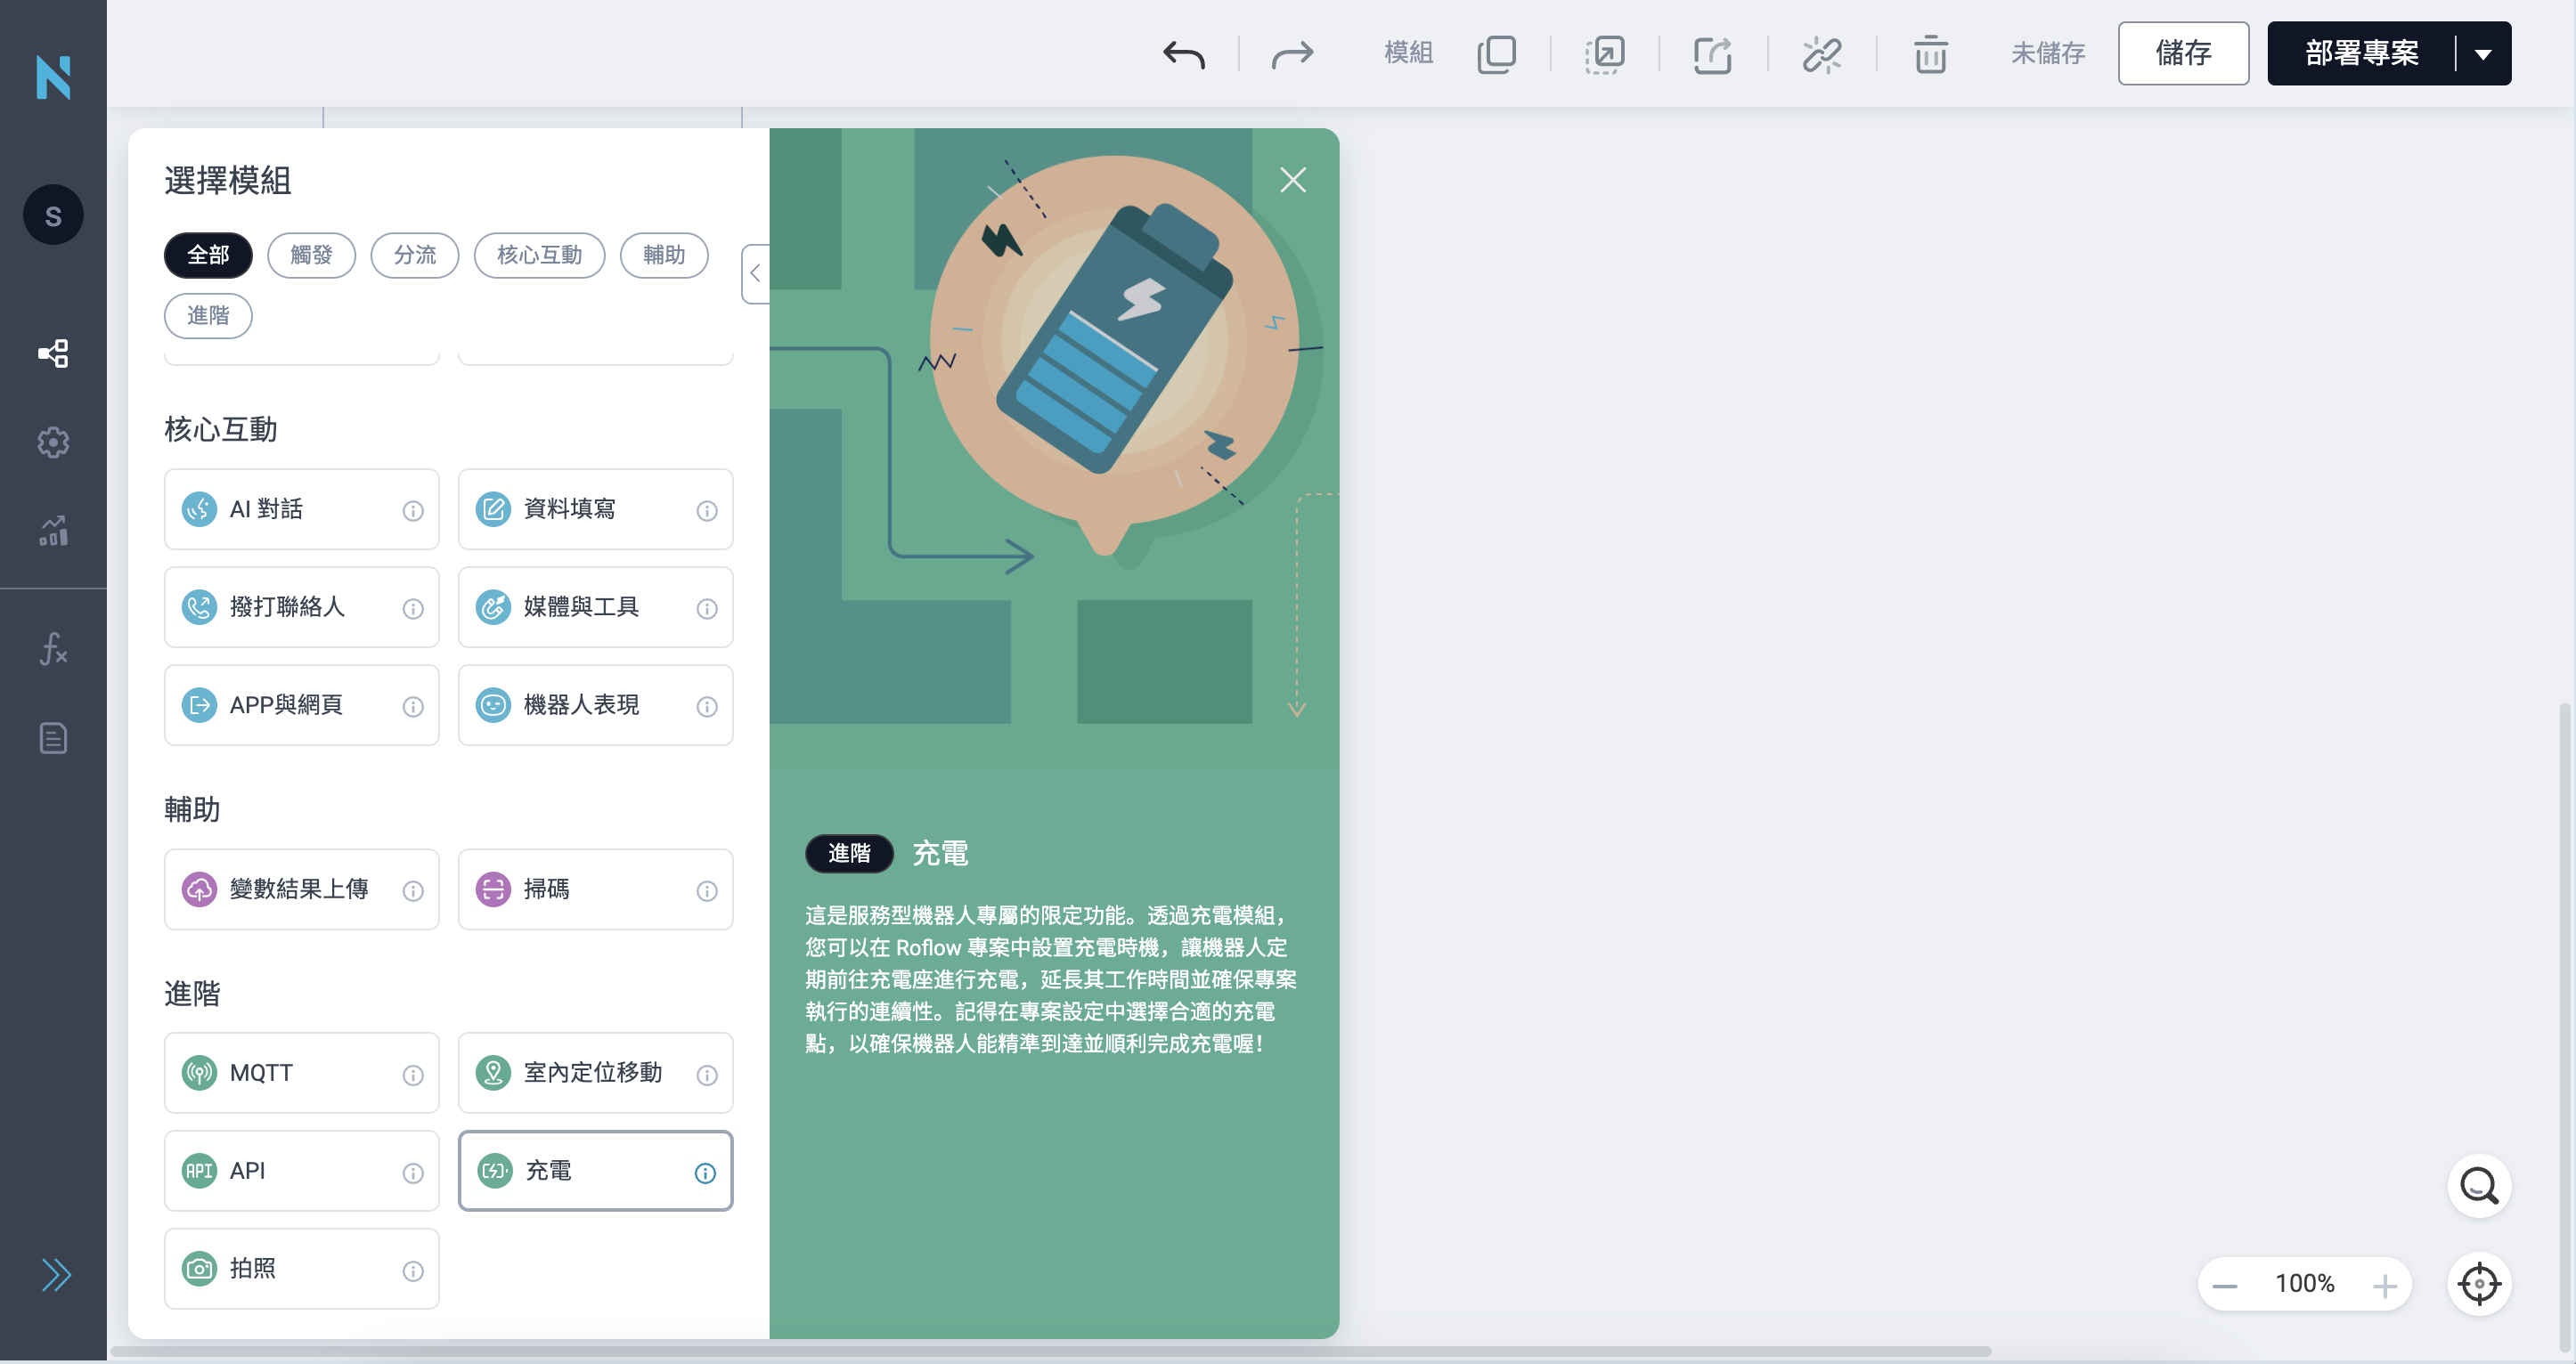
Task: Open the fx variables sidebar icon
Action: click(x=53, y=648)
